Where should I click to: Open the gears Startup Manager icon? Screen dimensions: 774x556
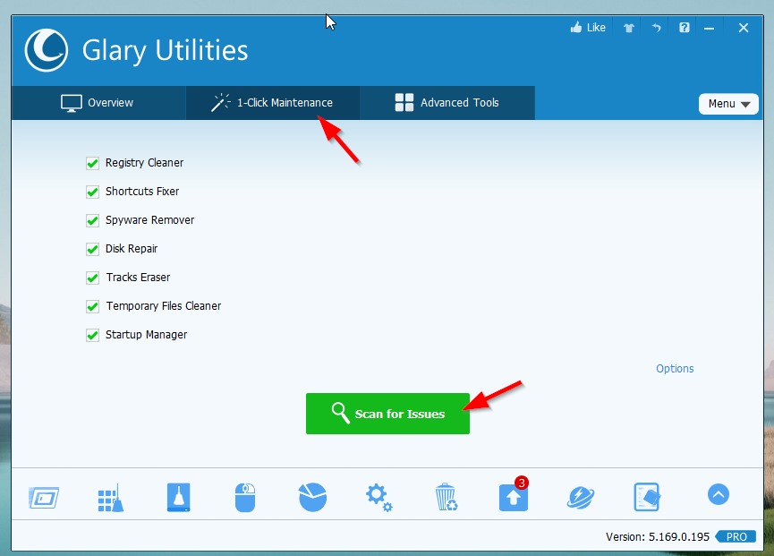click(379, 498)
